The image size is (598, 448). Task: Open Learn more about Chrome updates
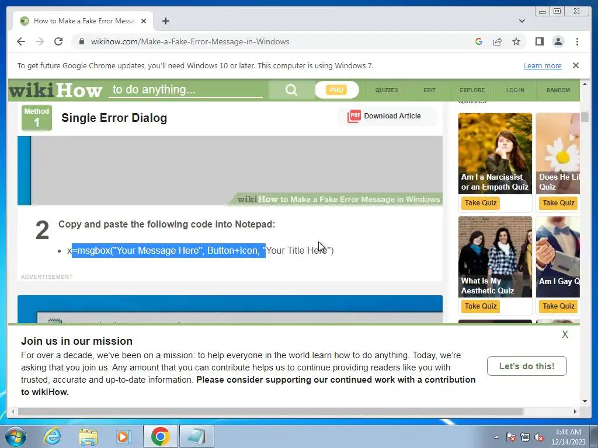(x=543, y=65)
